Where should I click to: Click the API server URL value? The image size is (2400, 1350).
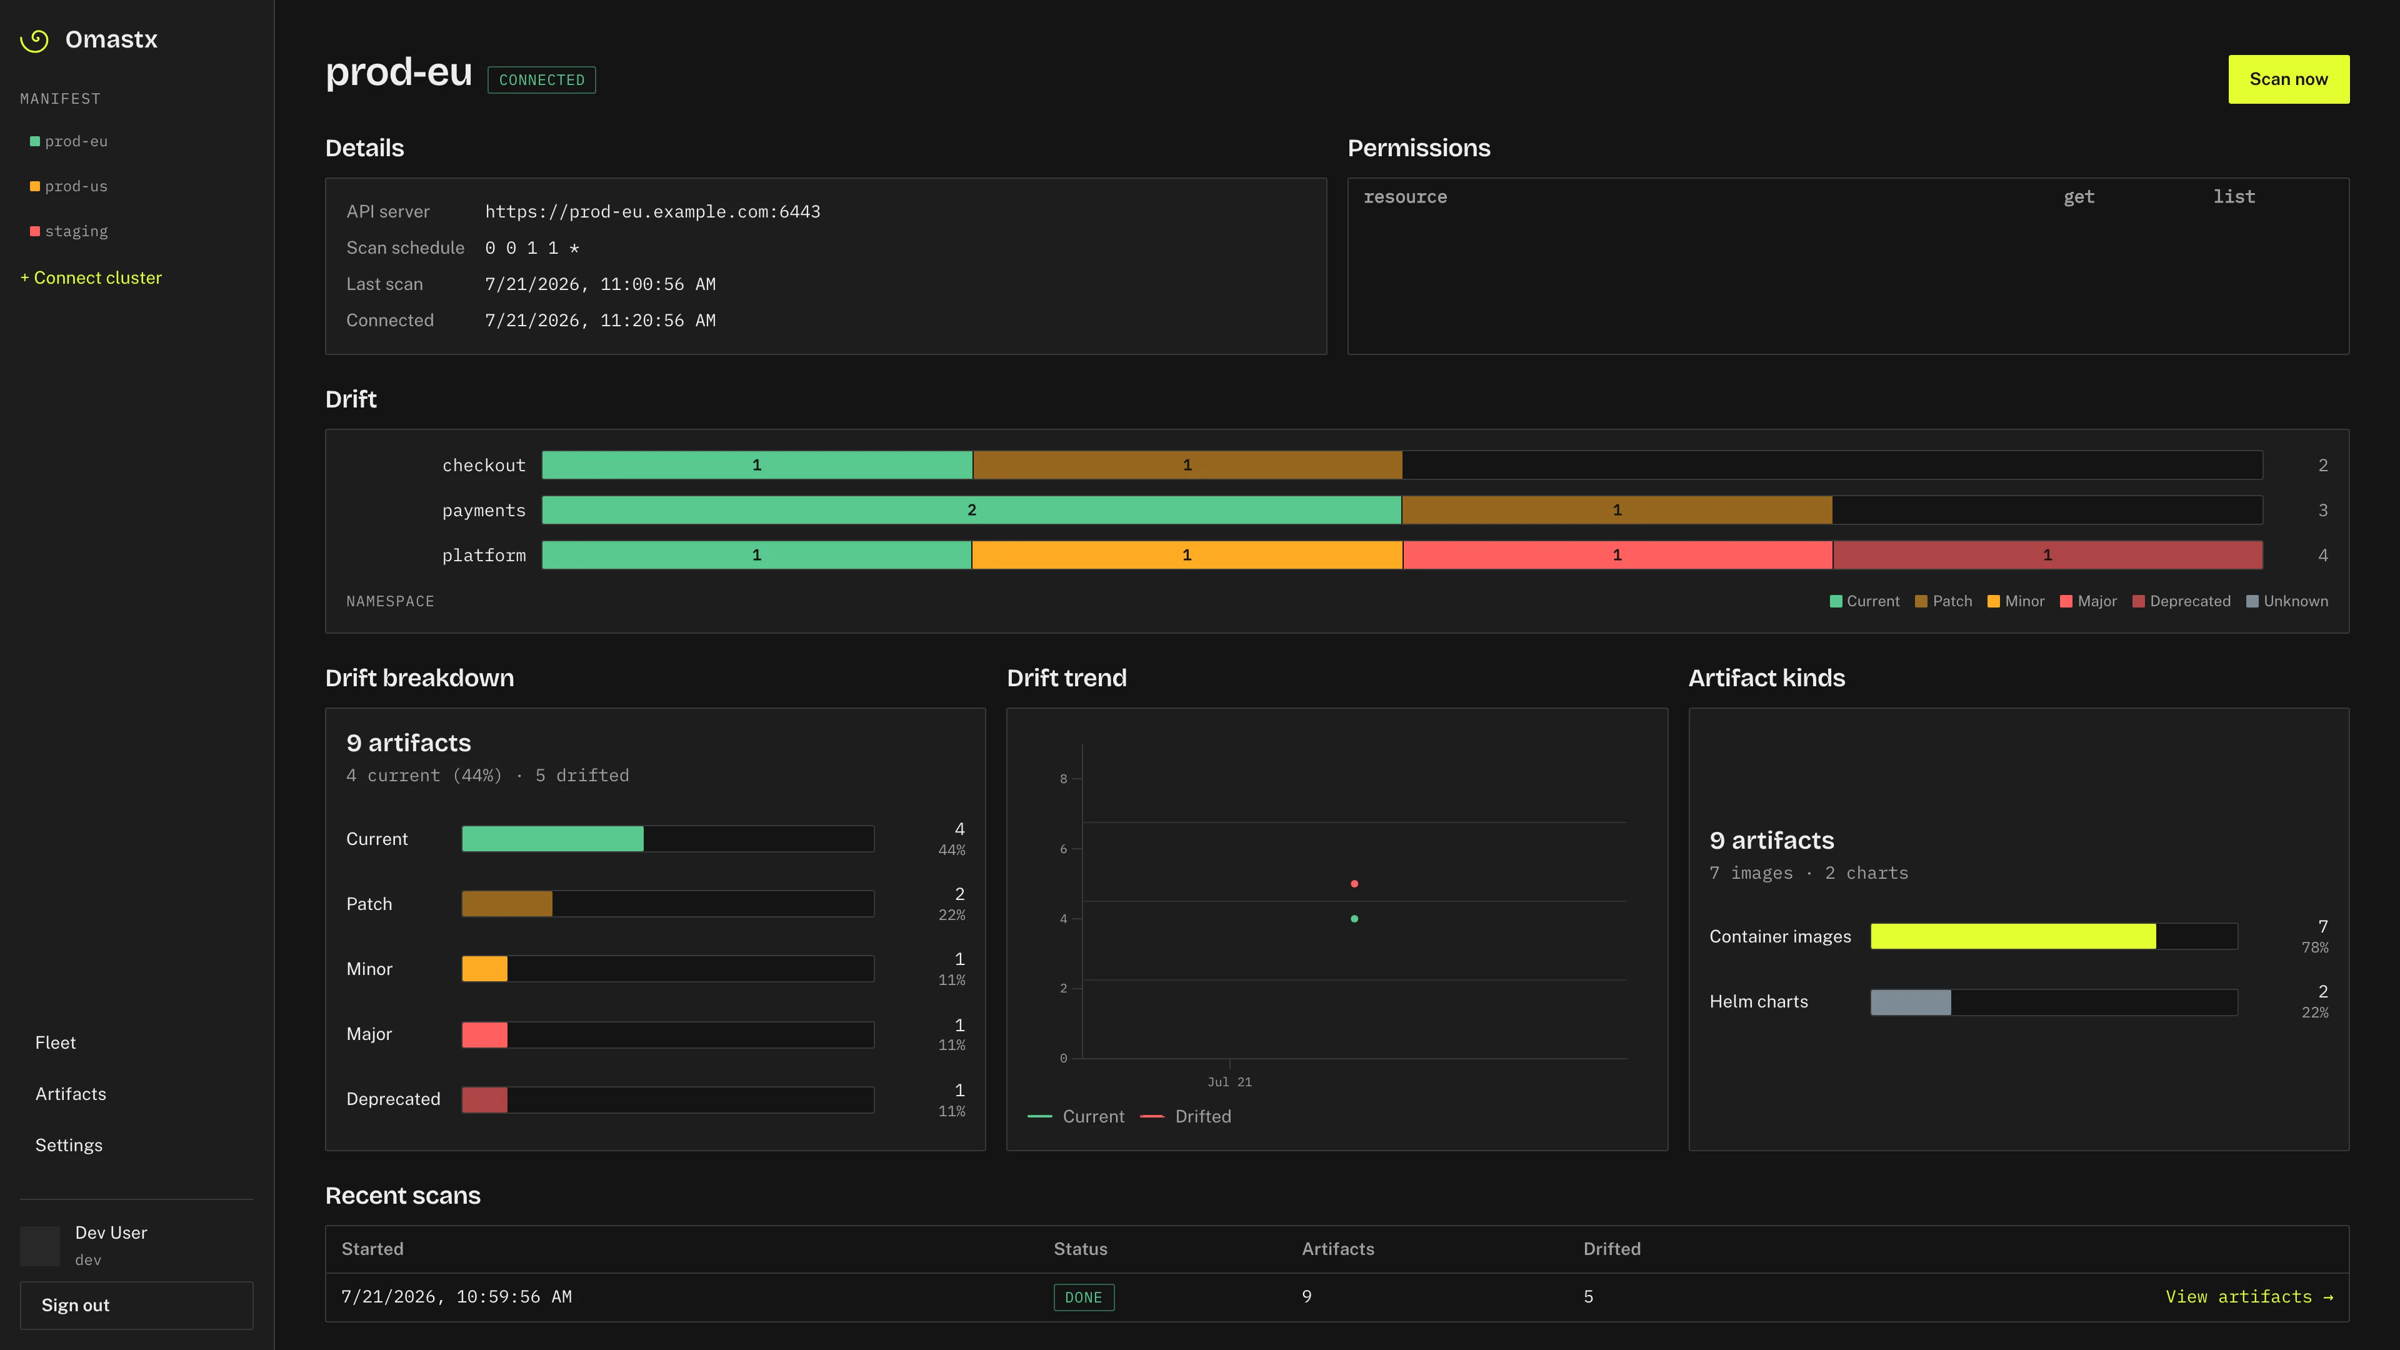[x=652, y=211]
